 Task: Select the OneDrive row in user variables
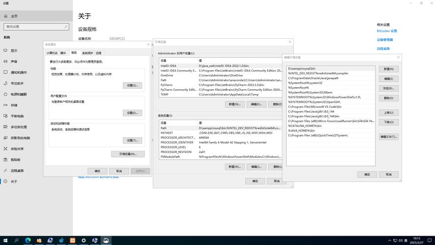pos(221,75)
